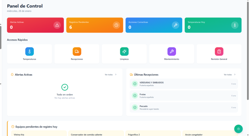The height and width of the screenshot is (136, 249).
Task: Expand Alertas Activas with Ver todas chevron
Action: pyautogui.click(x=116, y=74)
